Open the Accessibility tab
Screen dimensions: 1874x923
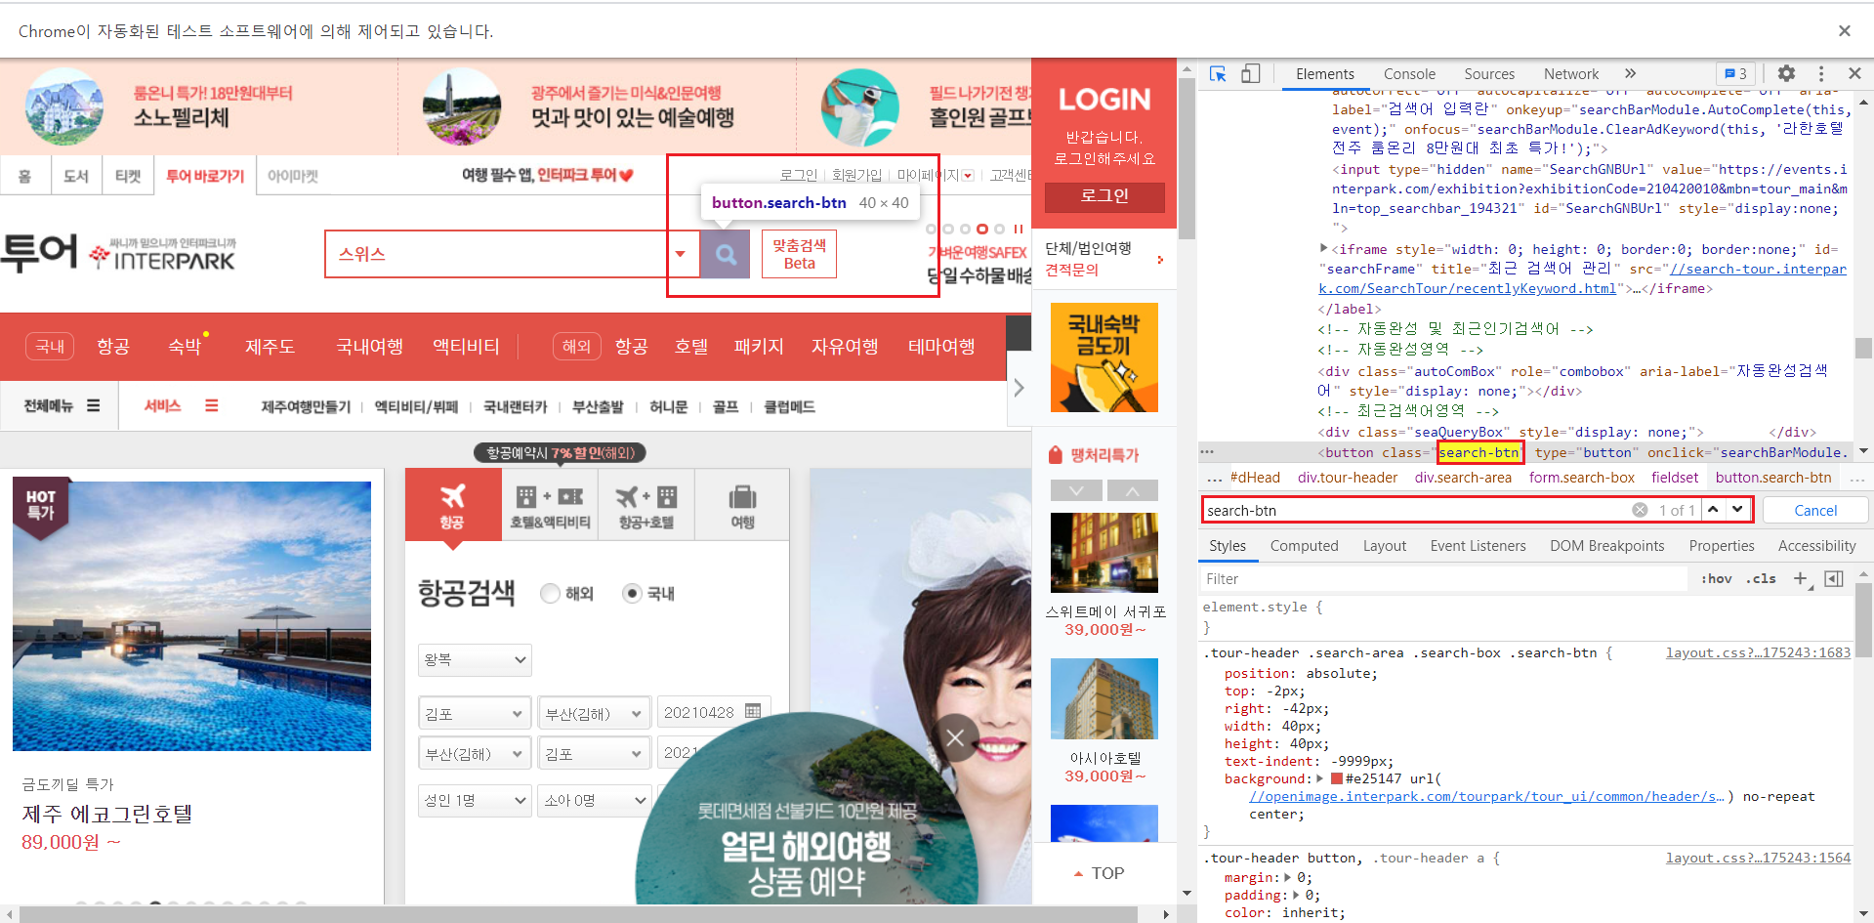click(1816, 546)
